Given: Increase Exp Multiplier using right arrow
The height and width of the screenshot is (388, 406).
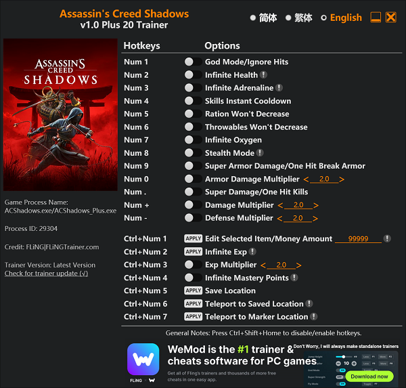Looking at the screenshot, I should click(x=299, y=265).
